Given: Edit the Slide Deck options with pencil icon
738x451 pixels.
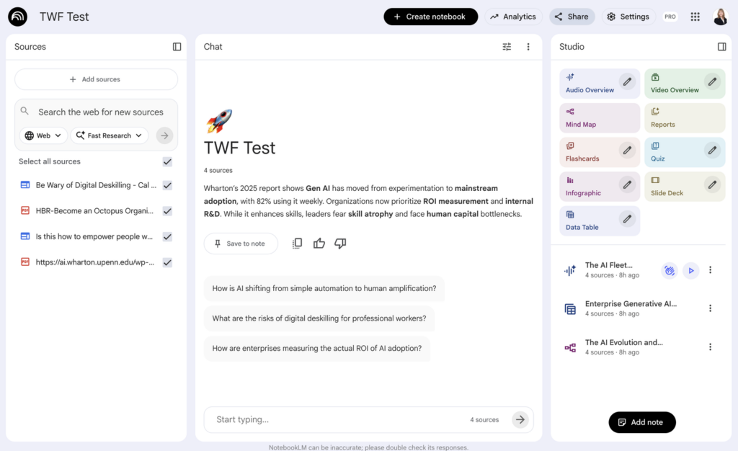Looking at the screenshot, I should coord(711,186).
